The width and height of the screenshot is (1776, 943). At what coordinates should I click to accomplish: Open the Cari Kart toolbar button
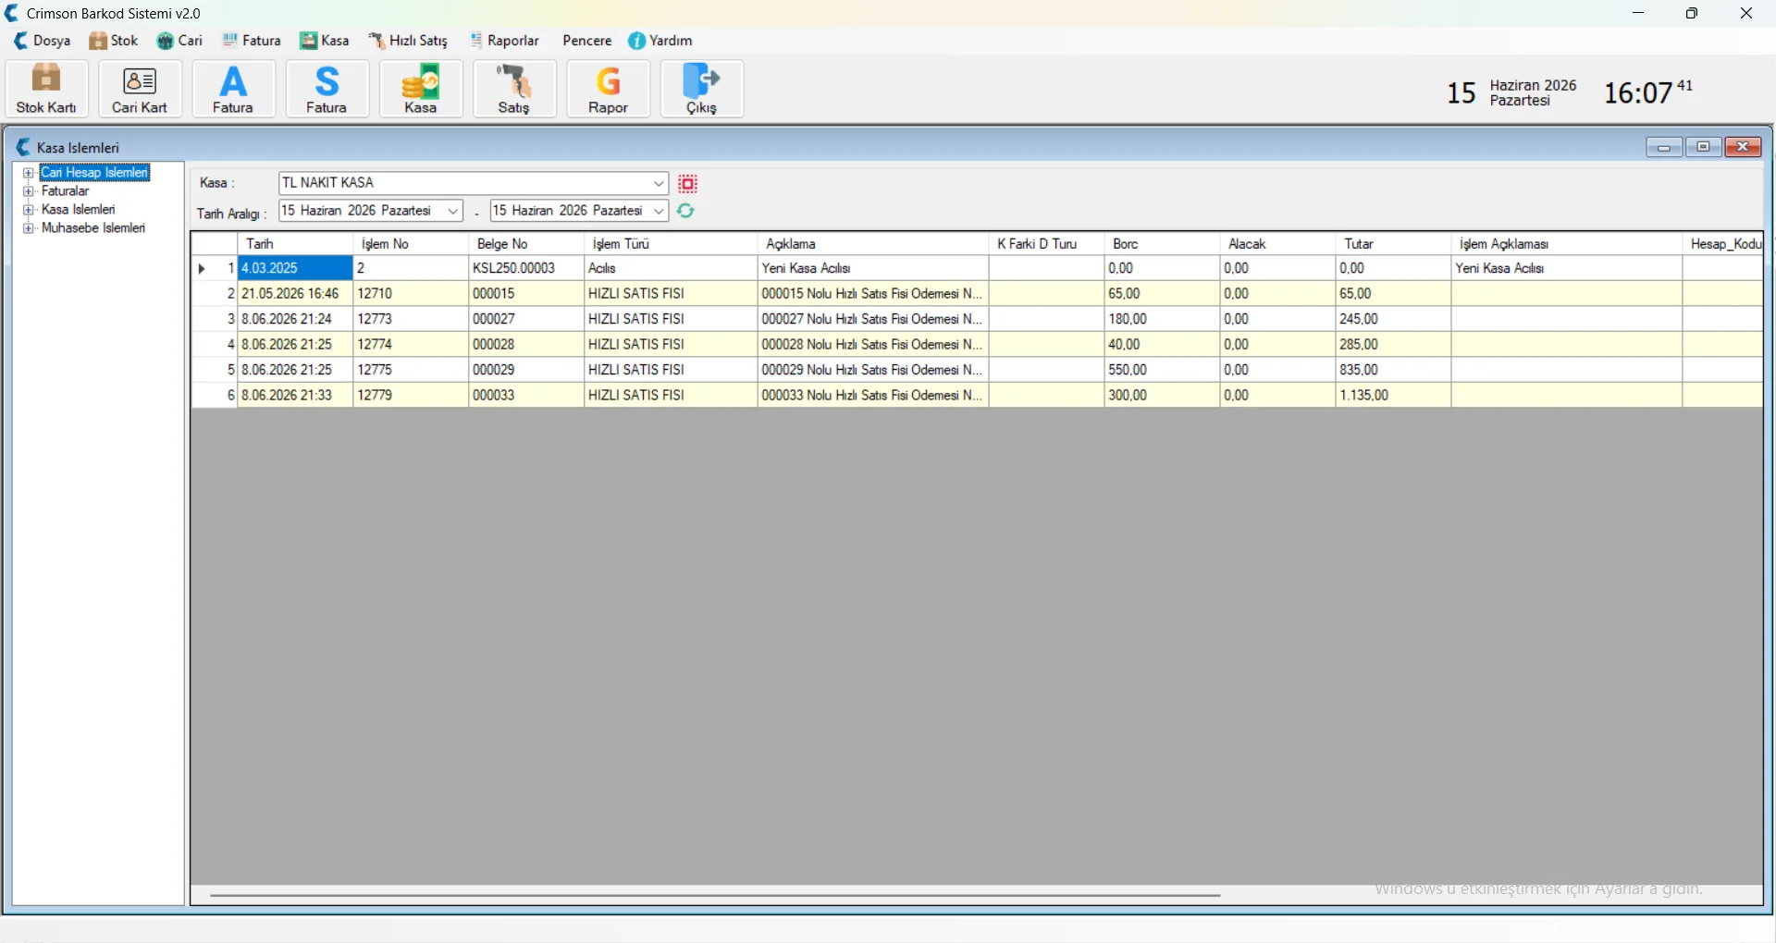(141, 89)
